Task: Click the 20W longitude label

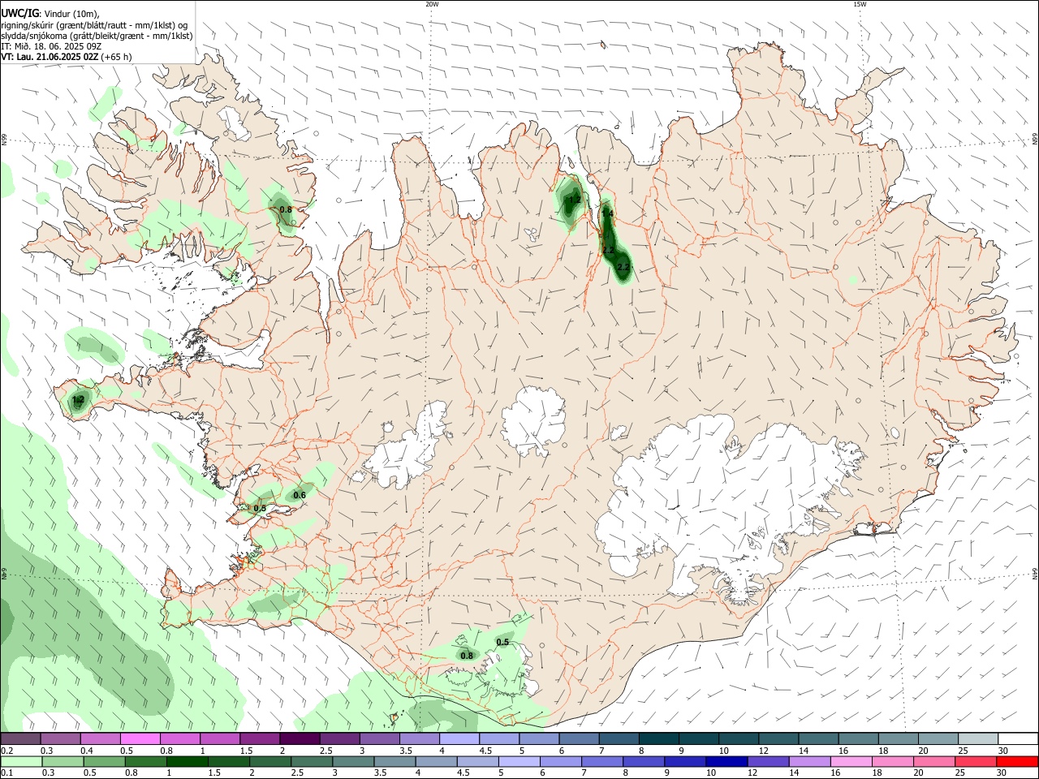Action: click(x=432, y=4)
